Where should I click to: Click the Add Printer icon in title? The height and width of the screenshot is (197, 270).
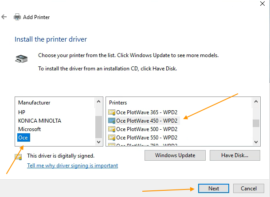coord(17,17)
